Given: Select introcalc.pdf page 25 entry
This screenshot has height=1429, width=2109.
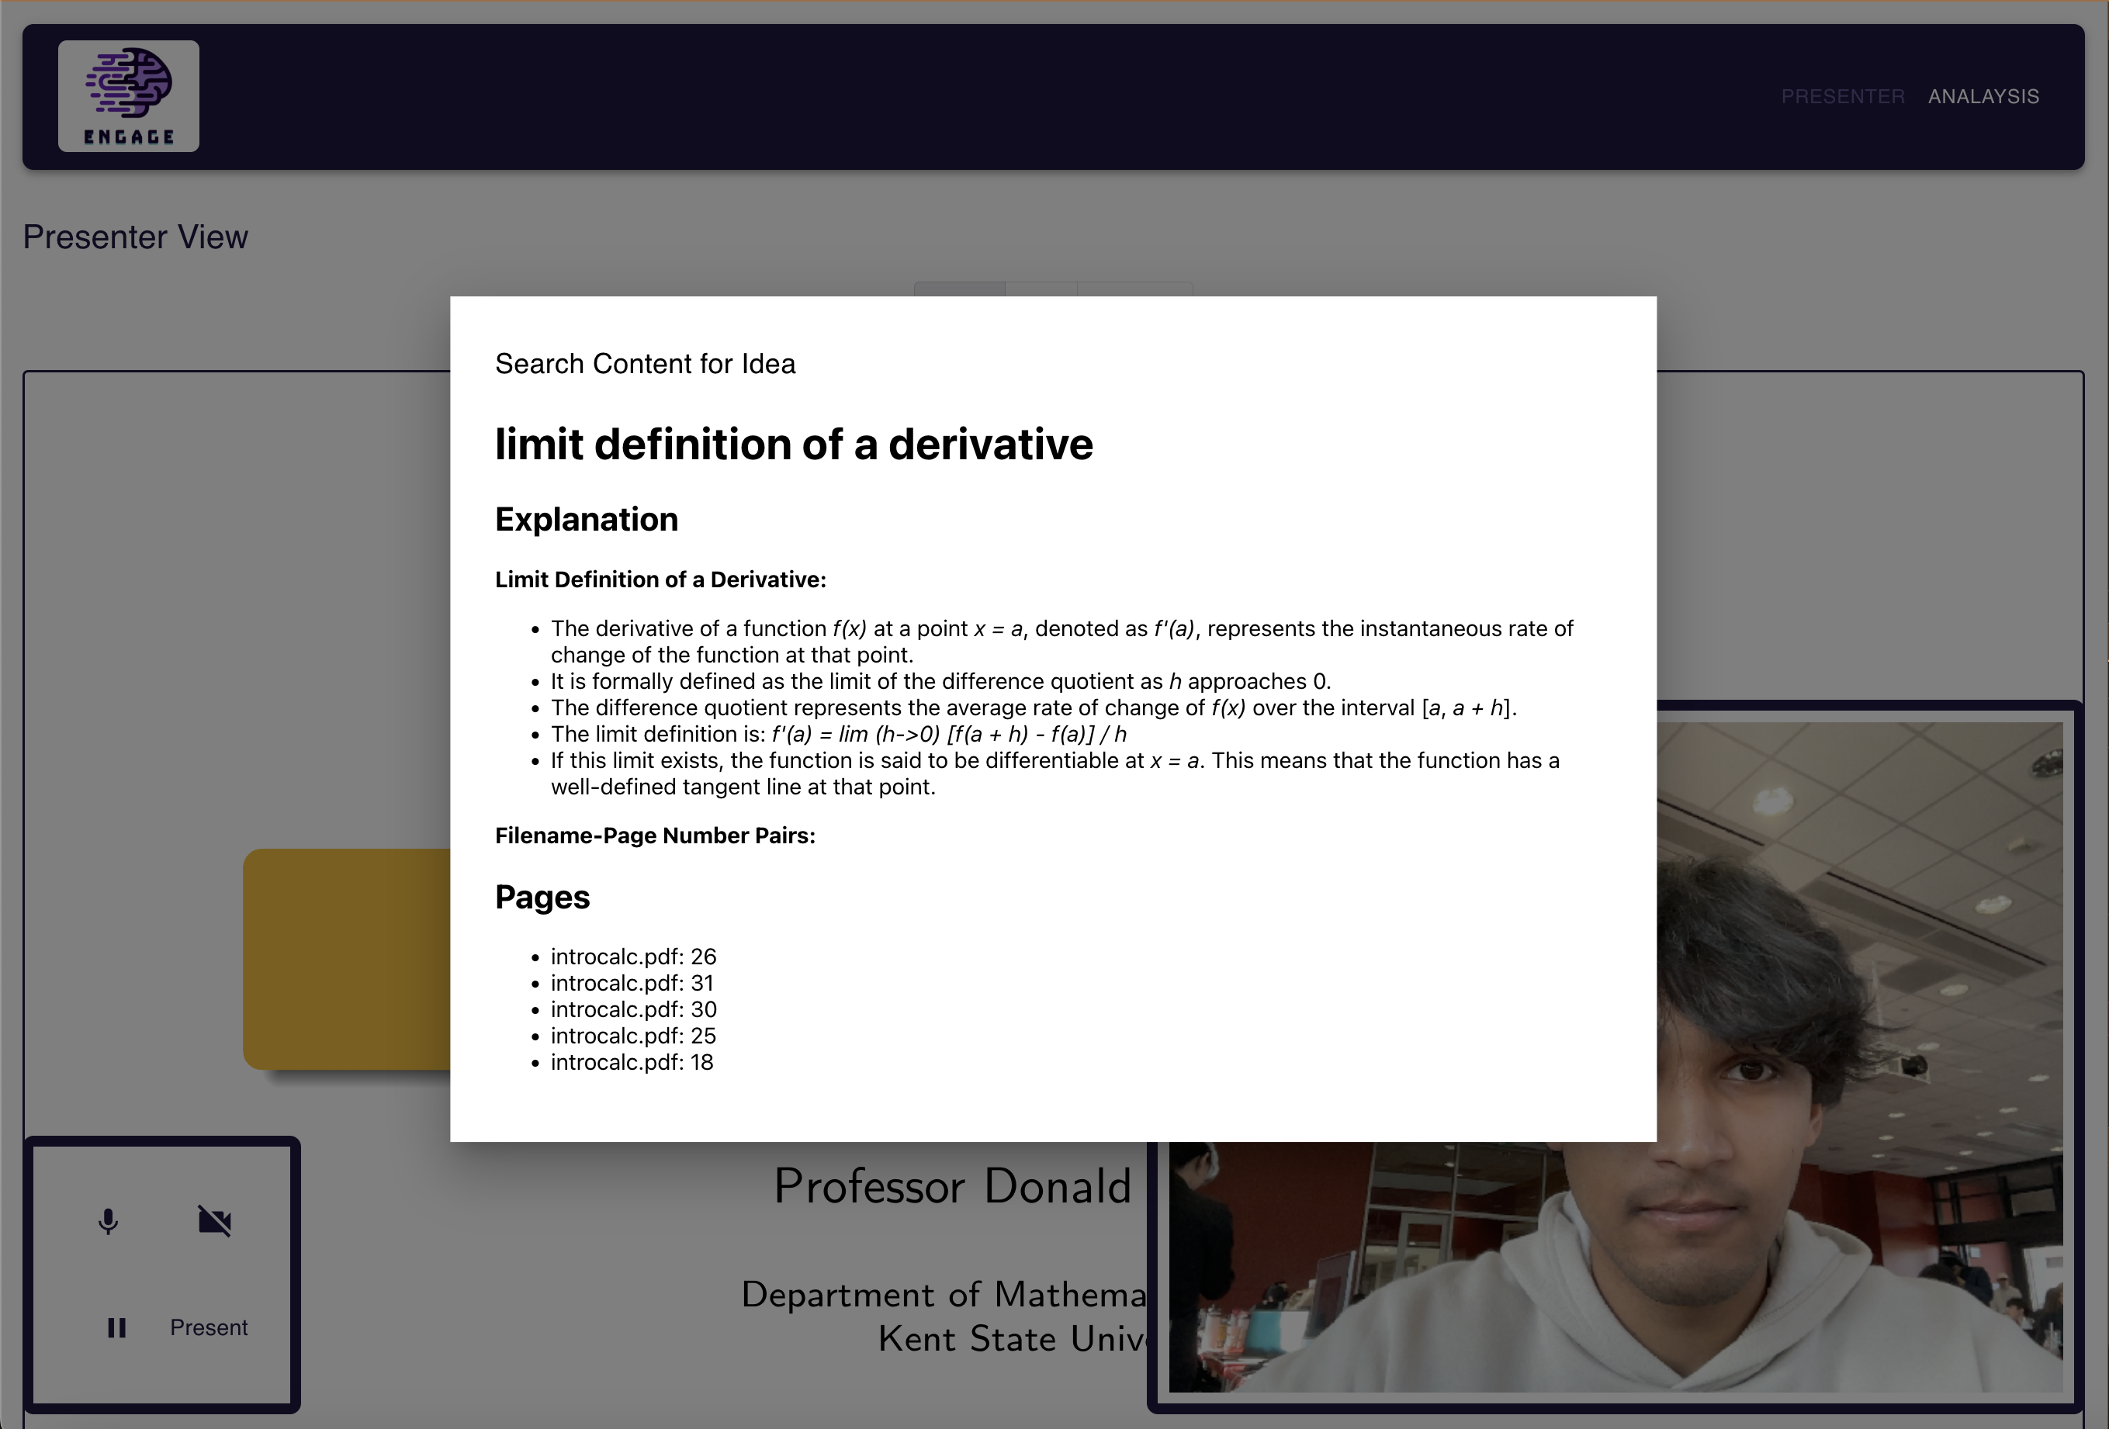Looking at the screenshot, I should pos(632,1035).
